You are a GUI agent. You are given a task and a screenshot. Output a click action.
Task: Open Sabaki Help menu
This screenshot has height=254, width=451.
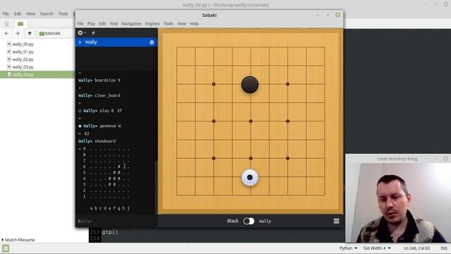point(194,23)
